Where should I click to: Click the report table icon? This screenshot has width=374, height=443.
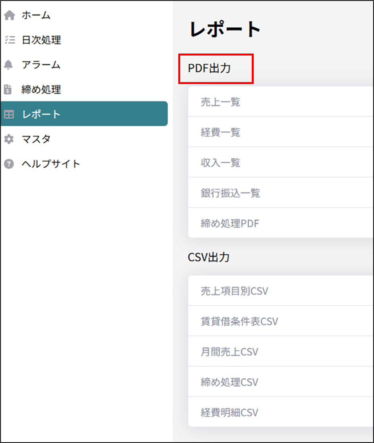point(9,114)
